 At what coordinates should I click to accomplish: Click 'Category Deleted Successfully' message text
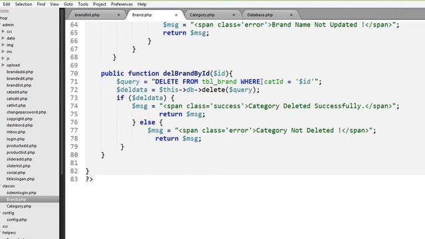point(307,106)
